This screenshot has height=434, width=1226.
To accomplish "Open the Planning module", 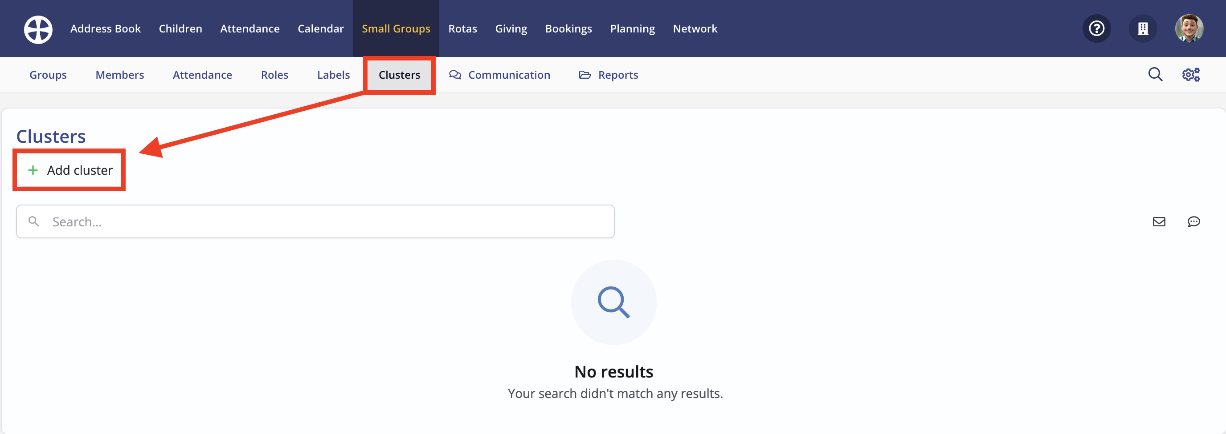I will coord(633,28).
